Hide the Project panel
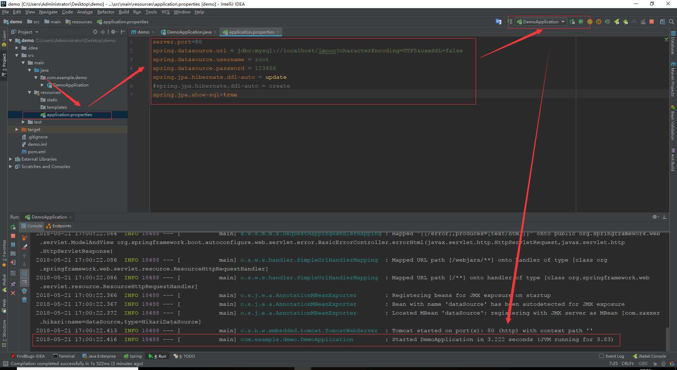This screenshot has height=370, width=677. point(123,32)
